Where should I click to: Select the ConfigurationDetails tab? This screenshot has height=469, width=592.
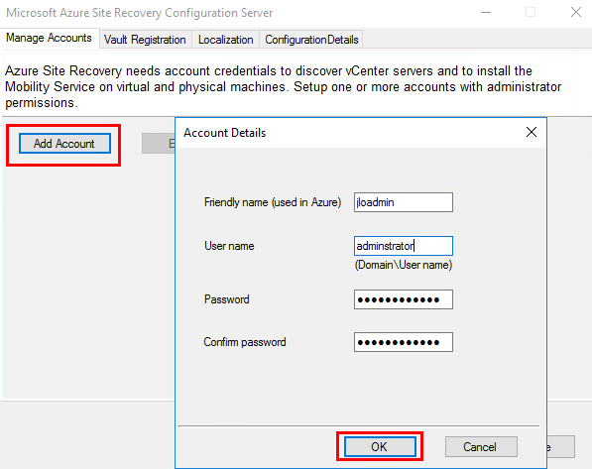pyautogui.click(x=311, y=40)
